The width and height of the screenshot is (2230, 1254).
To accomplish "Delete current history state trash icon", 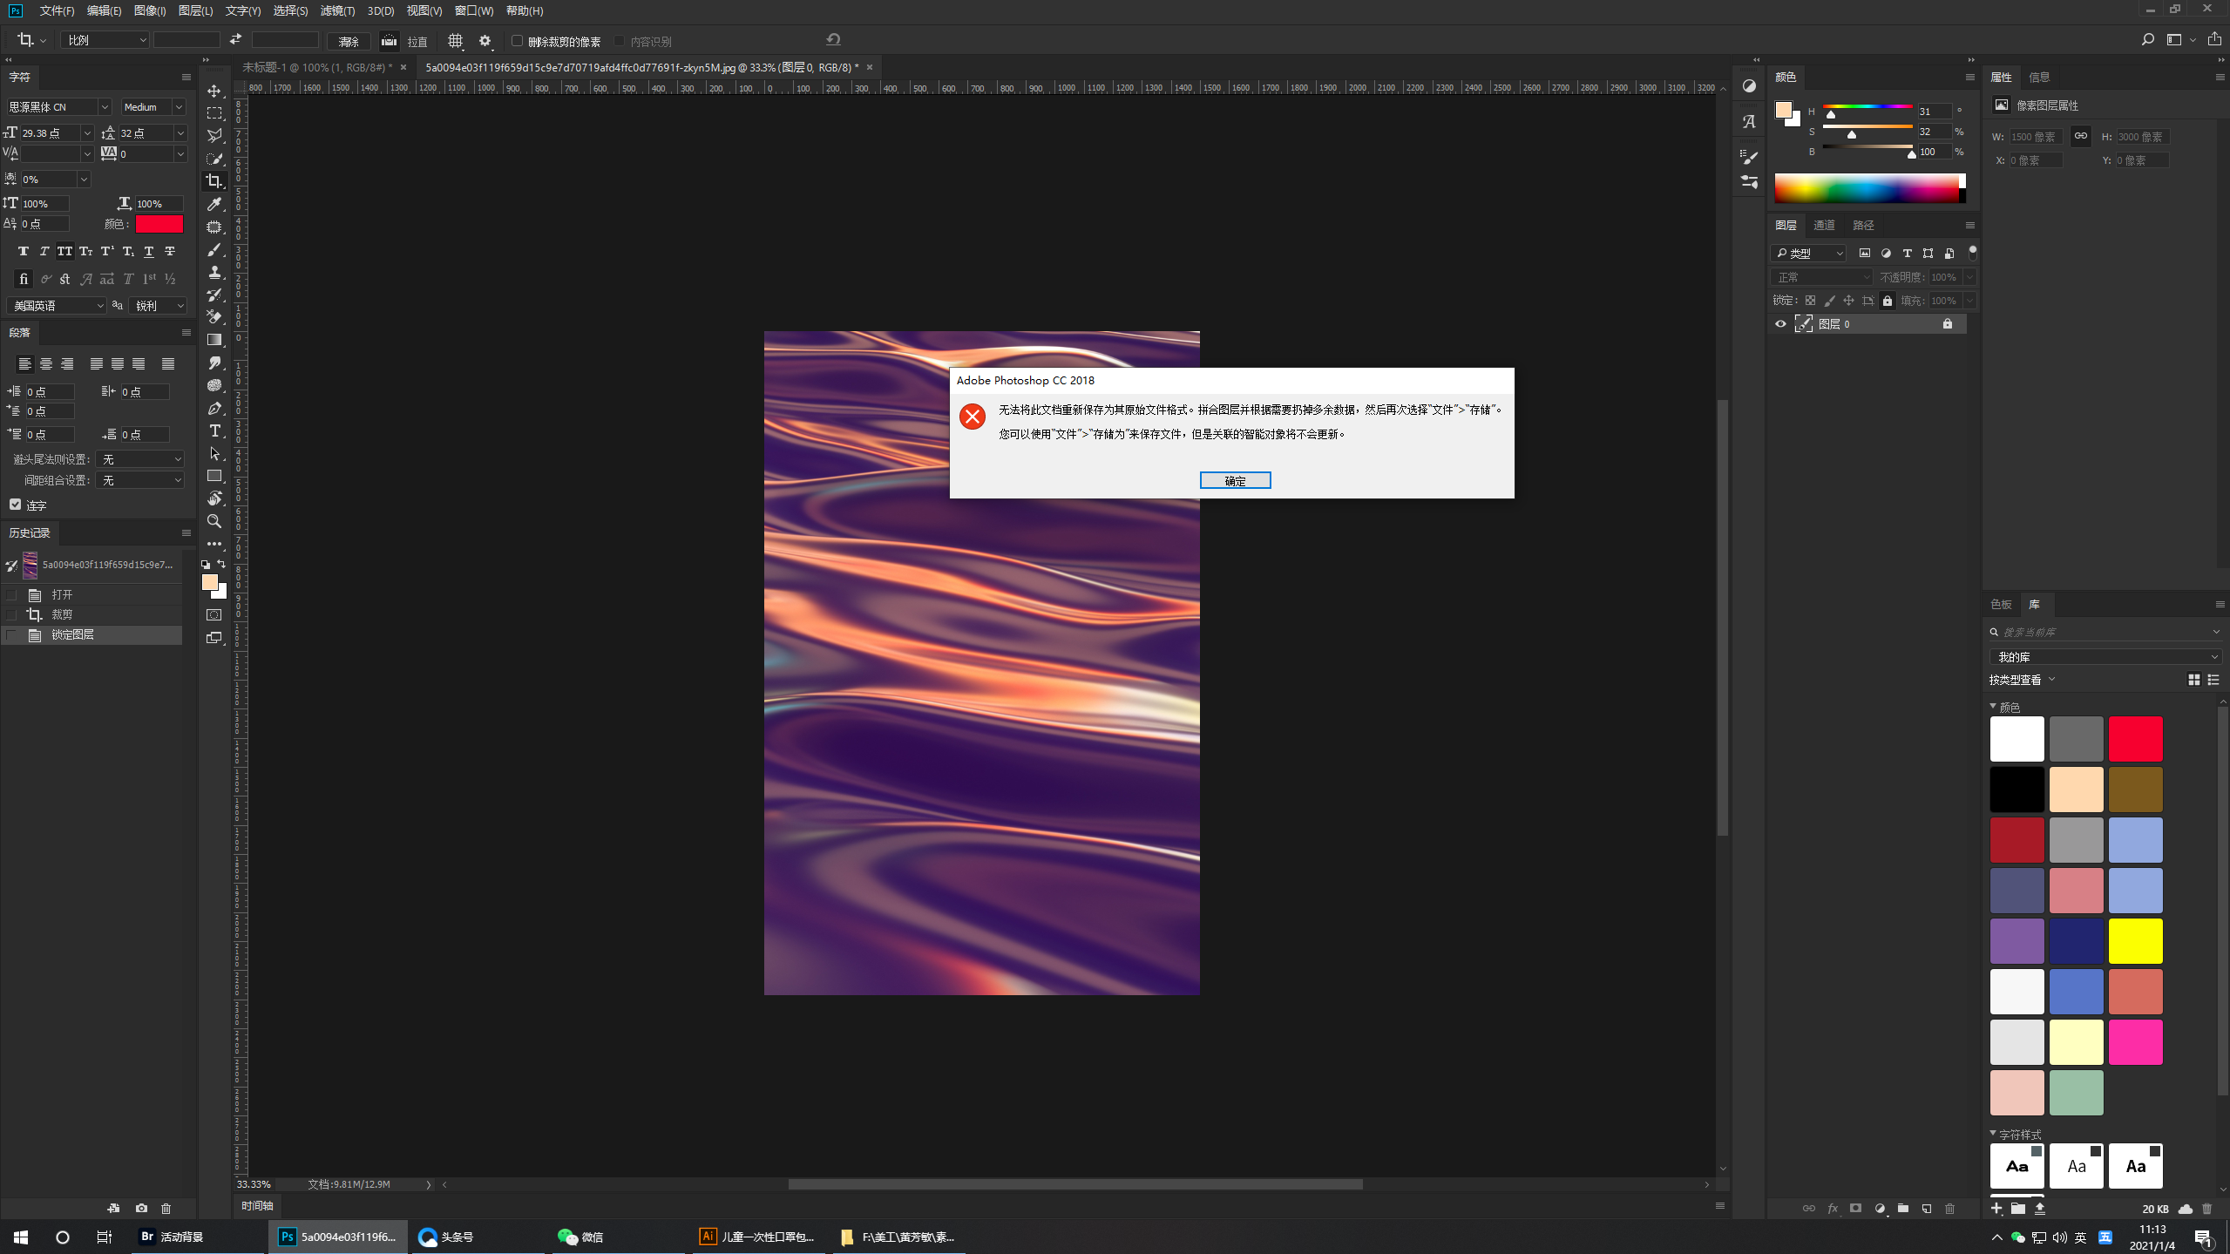I will (x=166, y=1208).
